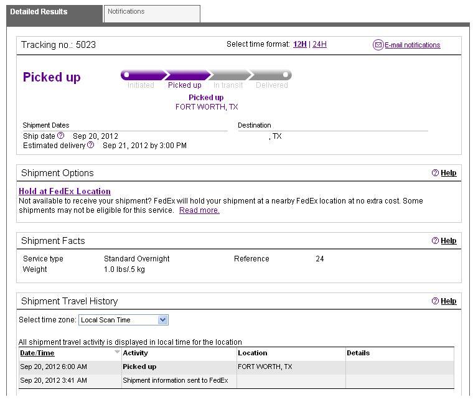Switch time format to 24H

(319, 44)
